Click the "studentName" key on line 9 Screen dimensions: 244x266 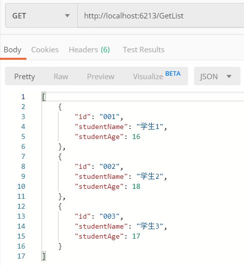pyautogui.click(x=101, y=176)
